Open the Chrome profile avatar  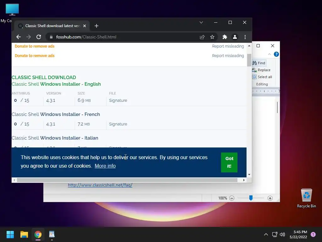235,37
